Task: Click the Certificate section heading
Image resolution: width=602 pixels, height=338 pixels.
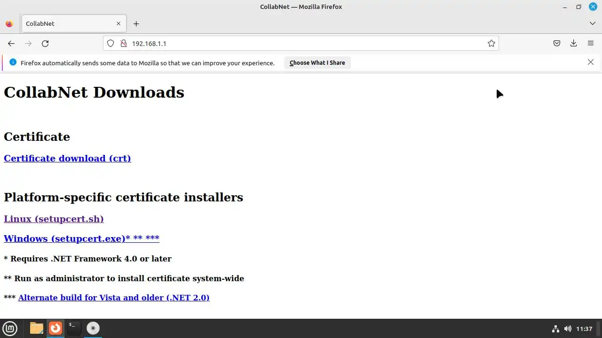Action: [x=37, y=137]
